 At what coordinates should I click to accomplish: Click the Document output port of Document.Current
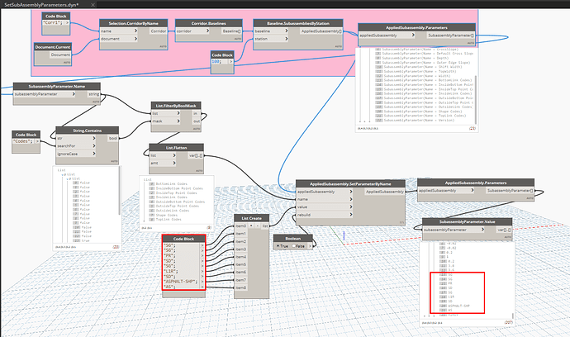pyautogui.click(x=60, y=55)
